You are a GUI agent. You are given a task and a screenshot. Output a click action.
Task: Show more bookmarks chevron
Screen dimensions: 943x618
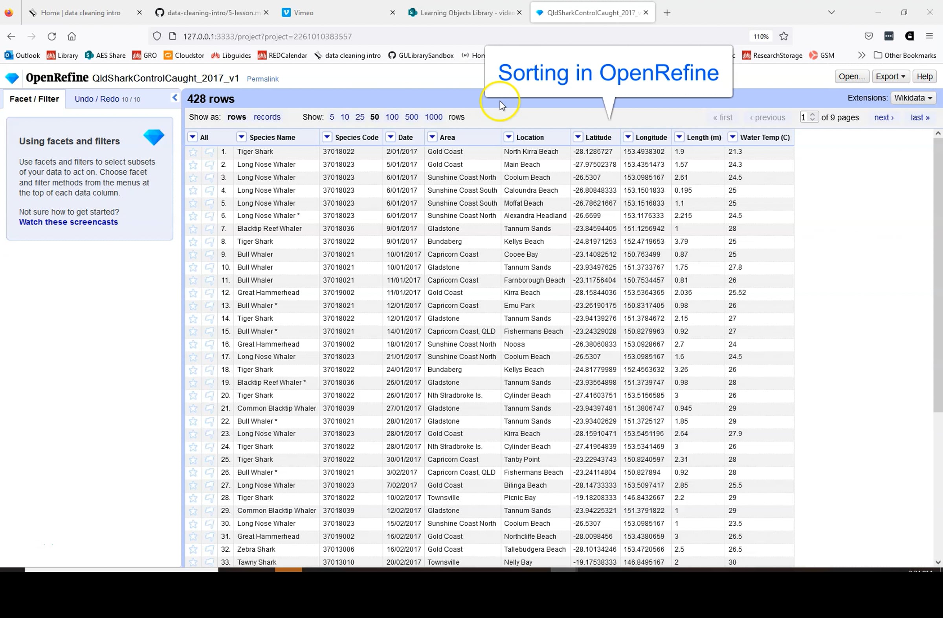[x=861, y=55]
